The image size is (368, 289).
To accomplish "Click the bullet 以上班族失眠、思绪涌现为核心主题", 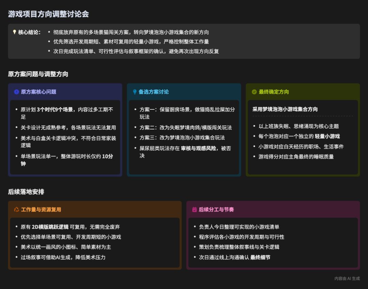I will [x=298, y=126].
